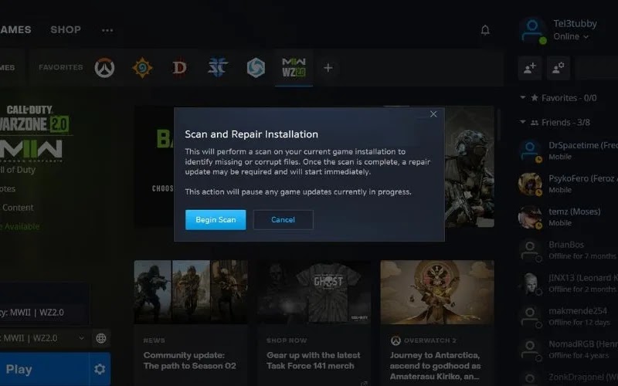Viewport: 618px width, 386px height.
Task: Click JINX13's avatar picture
Action: pos(530,283)
